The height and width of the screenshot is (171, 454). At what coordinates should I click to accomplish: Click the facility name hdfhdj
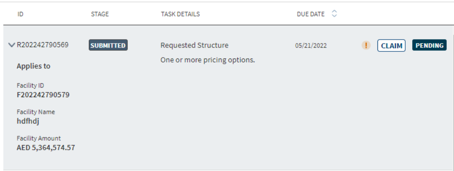click(x=28, y=121)
